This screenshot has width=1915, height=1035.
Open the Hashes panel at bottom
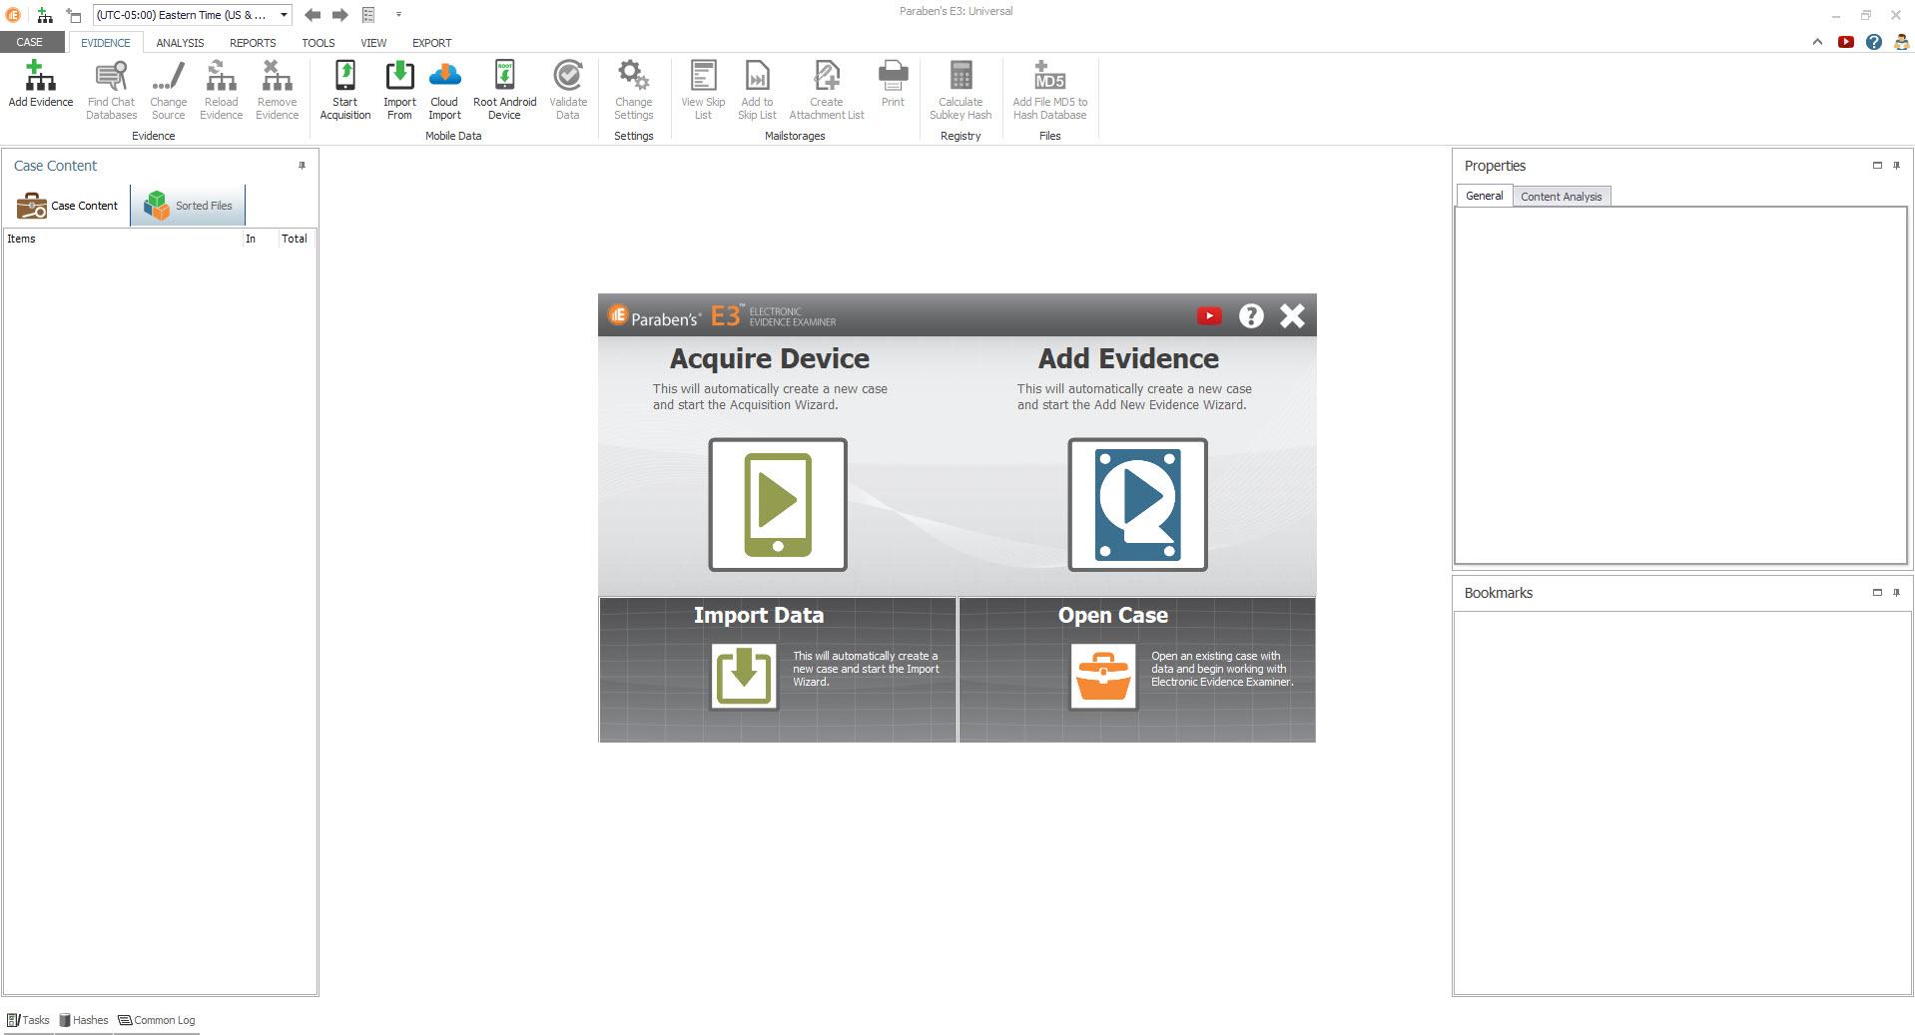pos(84,1020)
